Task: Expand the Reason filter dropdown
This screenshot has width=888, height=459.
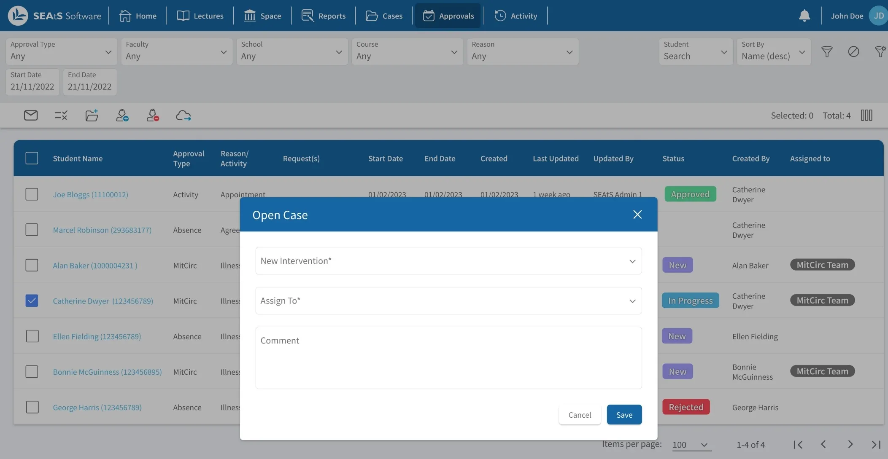Action: pyautogui.click(x=521, y=51)
